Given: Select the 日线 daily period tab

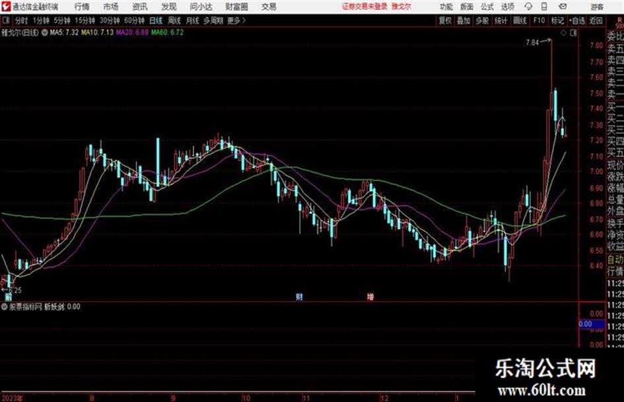Looking at the screenshot, I should pyautogui.click(x=156, y=20).
